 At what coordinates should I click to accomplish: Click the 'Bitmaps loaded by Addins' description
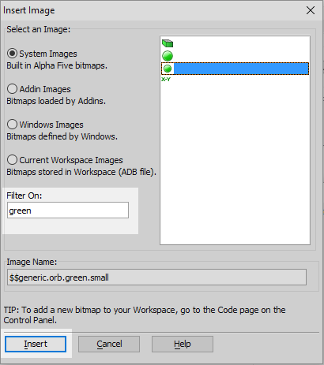click(x=56, y=101)
